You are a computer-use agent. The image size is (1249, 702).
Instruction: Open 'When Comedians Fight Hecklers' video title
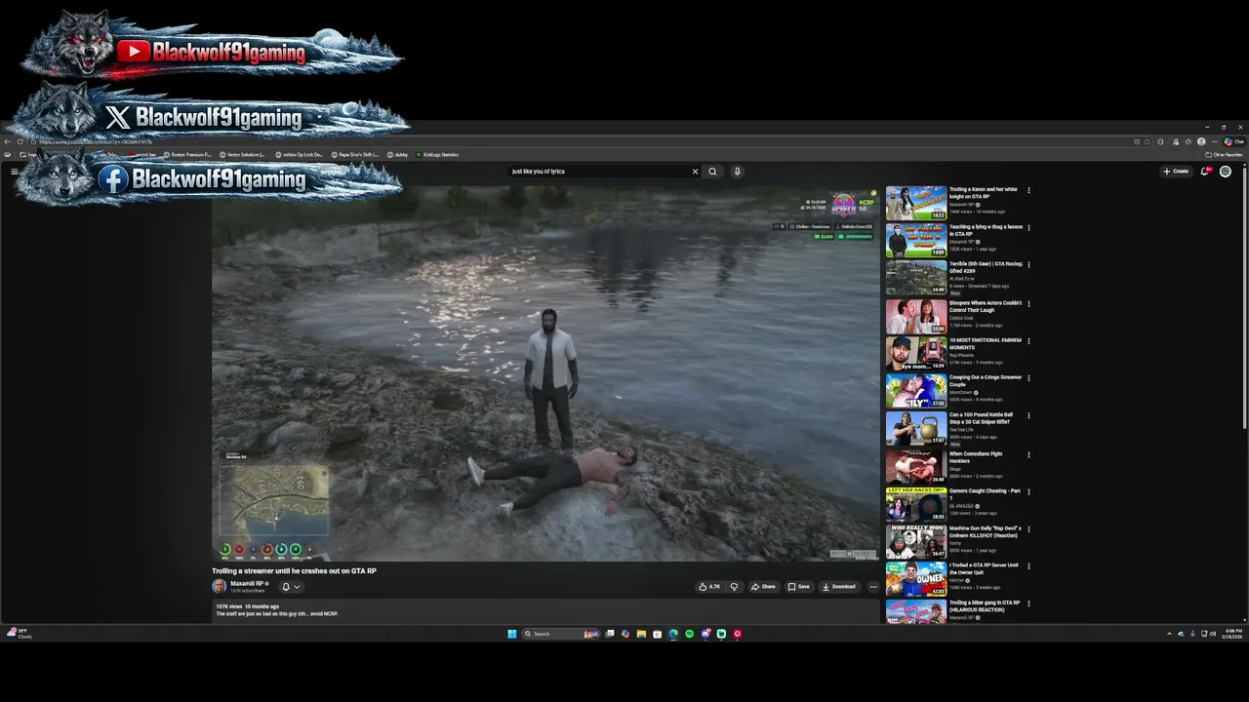976,457
